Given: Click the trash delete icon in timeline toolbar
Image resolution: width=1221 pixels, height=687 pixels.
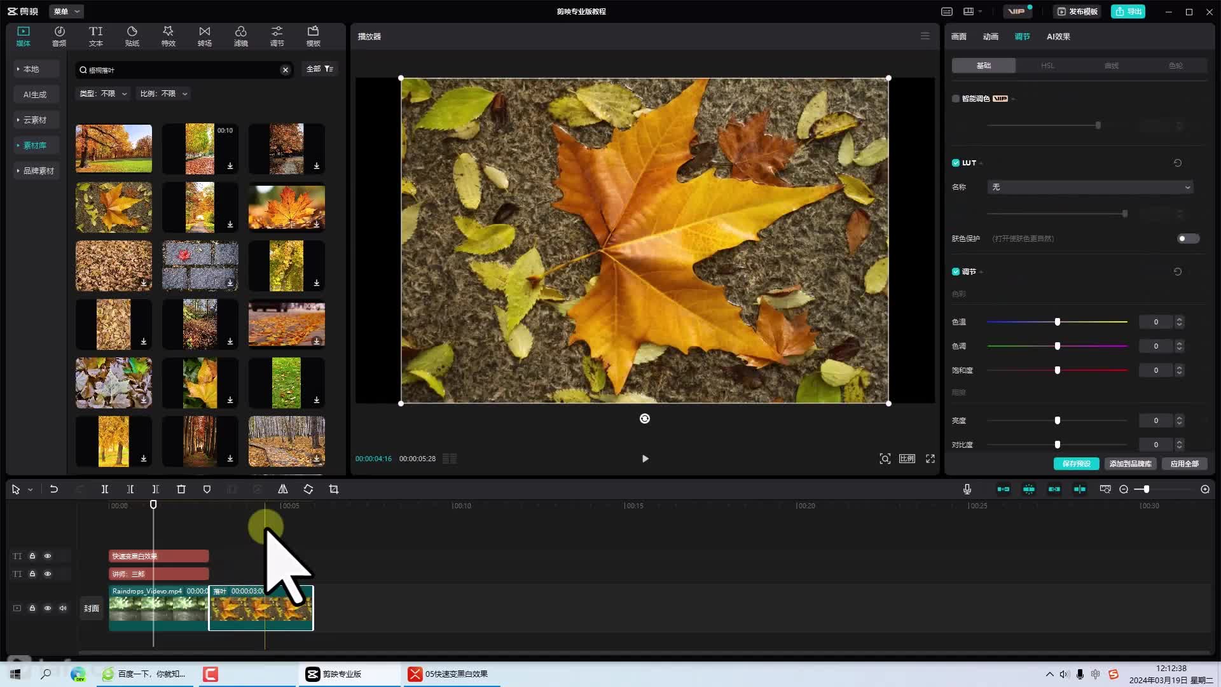Looking at the screenshot, I should tap(181, 489).
